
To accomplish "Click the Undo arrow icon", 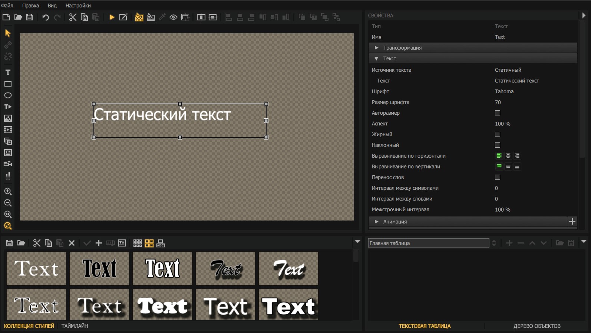I will pos(46,17).
